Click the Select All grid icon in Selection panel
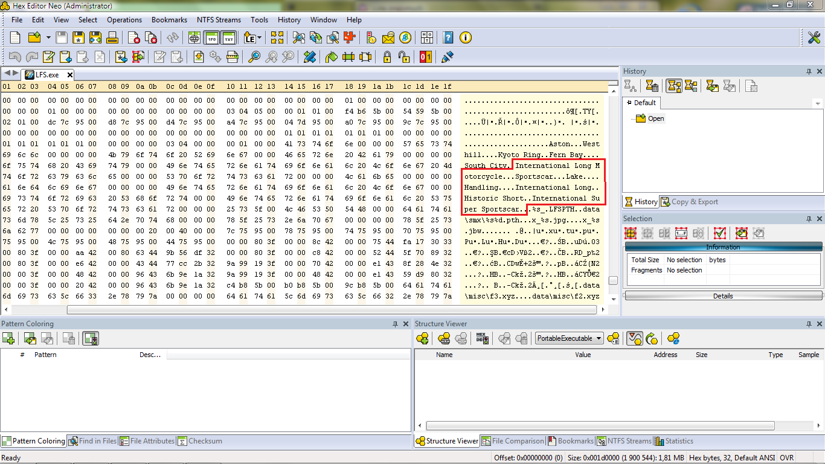The height and width of the screenshot is (464, 825). 630,233
